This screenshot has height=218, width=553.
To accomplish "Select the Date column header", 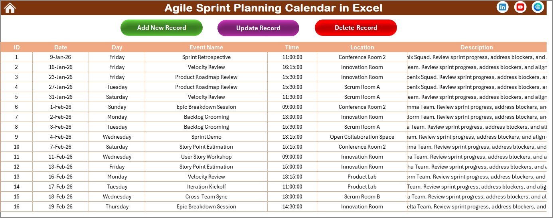I will point(61,47).
